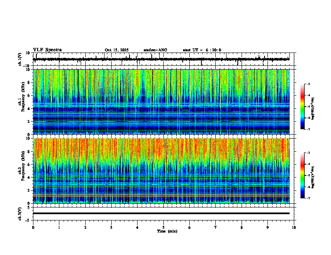Click the time axis tick label "4"

(x=137, y=227)
